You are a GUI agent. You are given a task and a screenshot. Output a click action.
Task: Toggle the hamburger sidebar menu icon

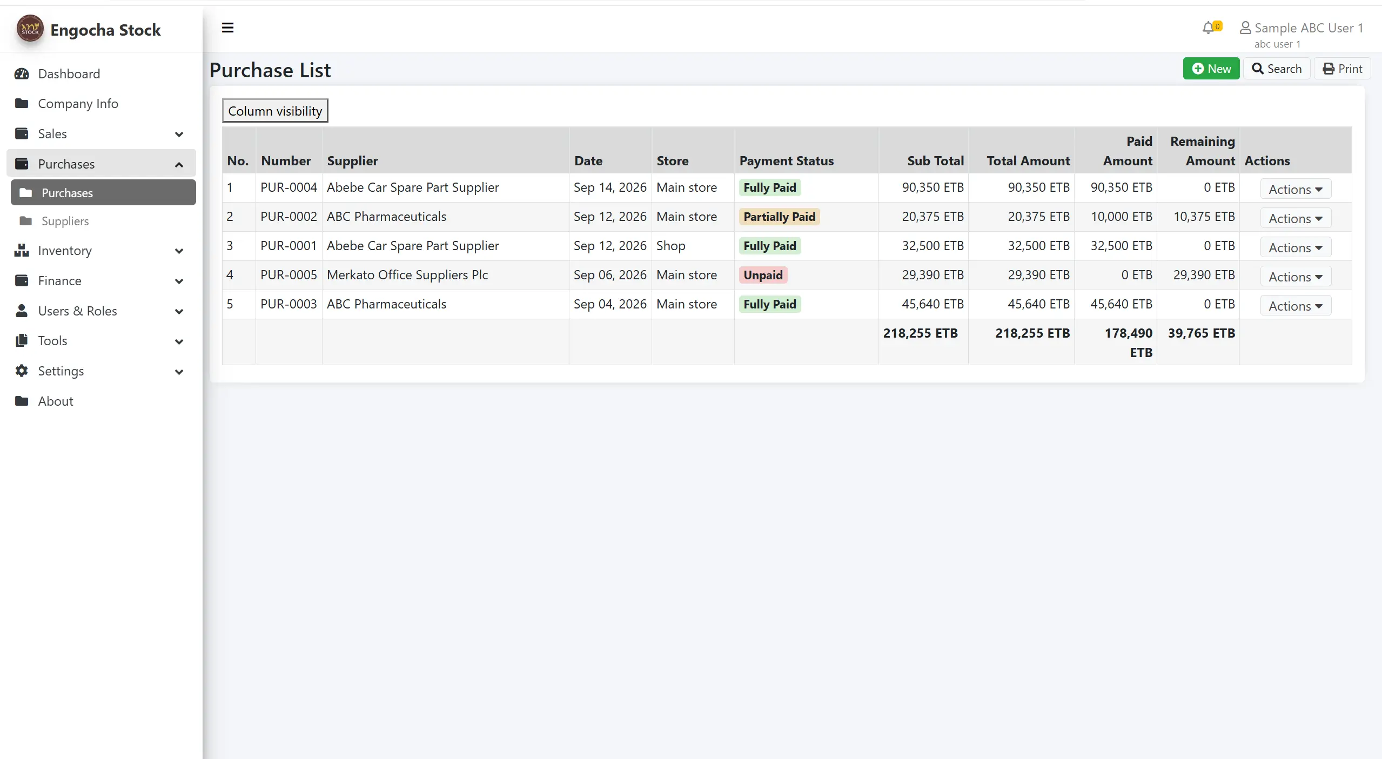pos(227,28)
